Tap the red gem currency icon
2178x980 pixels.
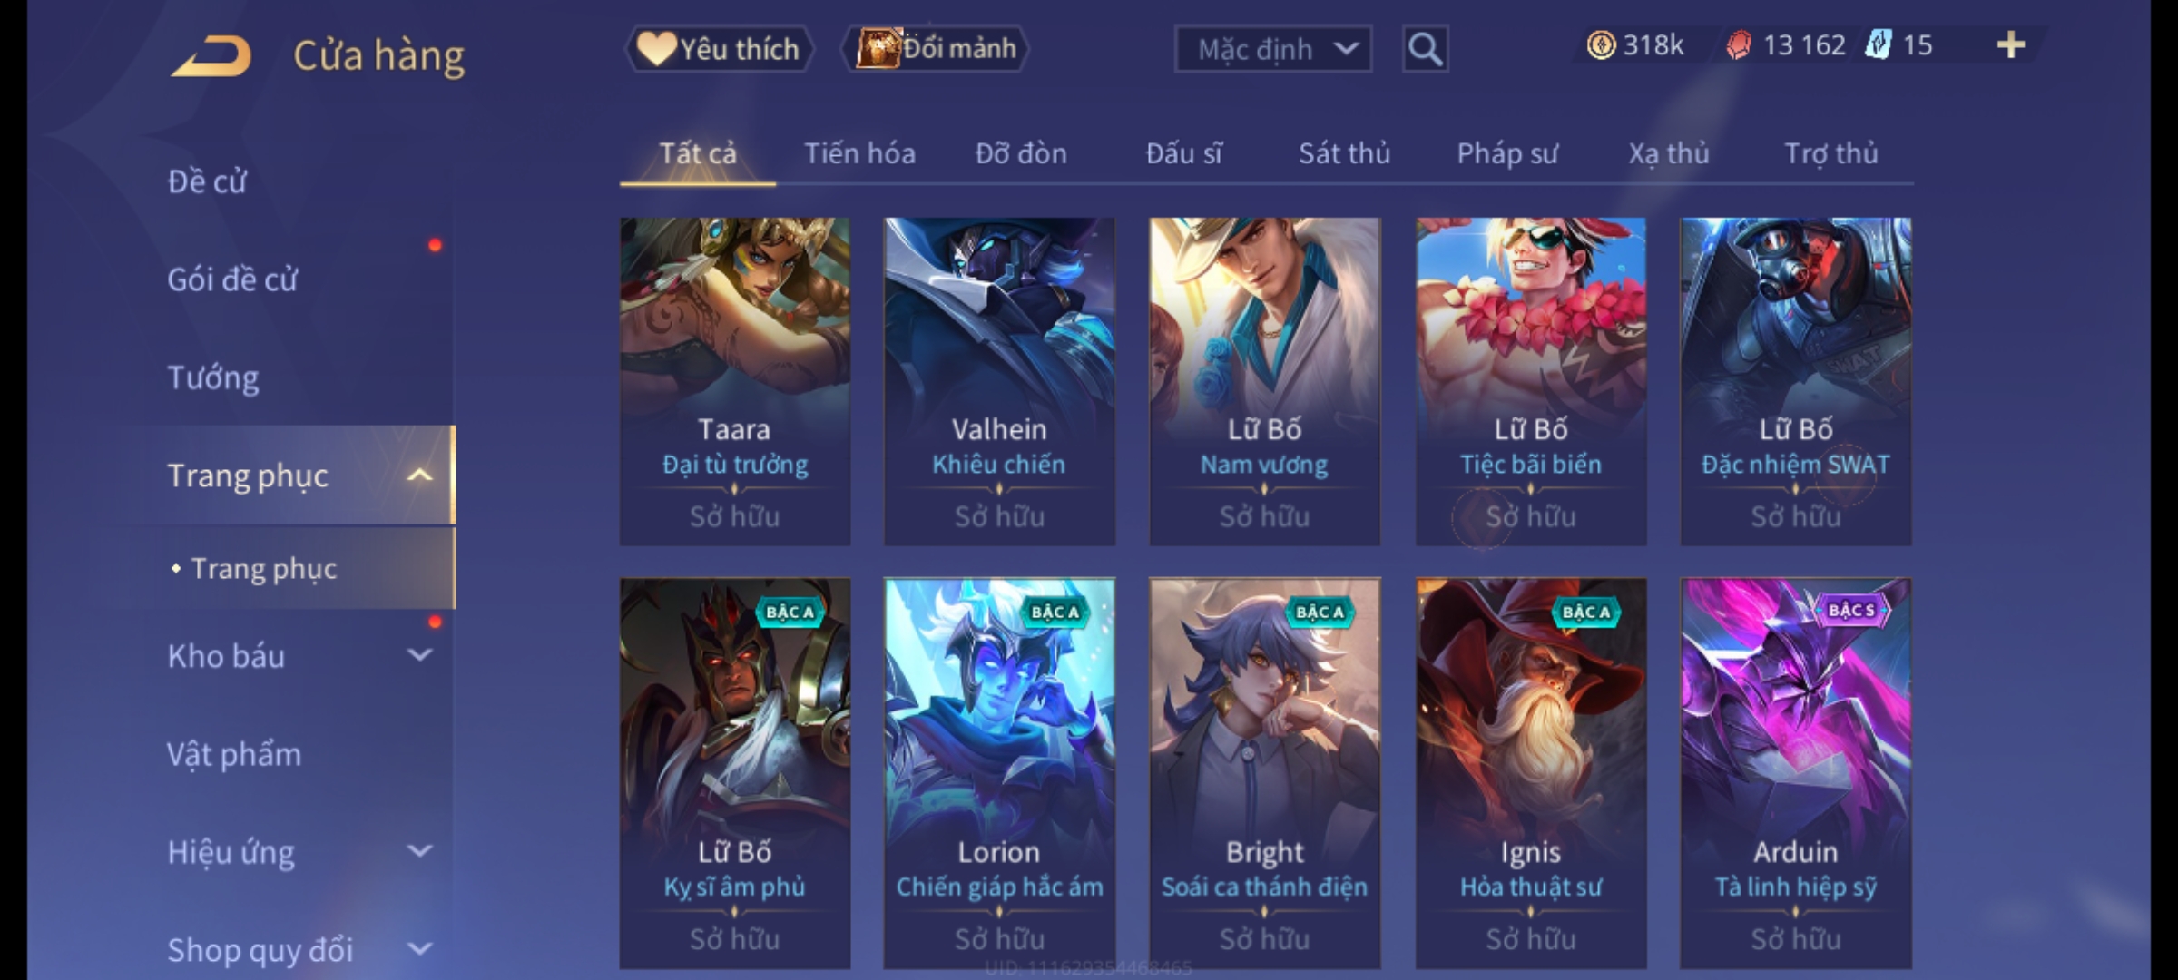[1738, 44]
